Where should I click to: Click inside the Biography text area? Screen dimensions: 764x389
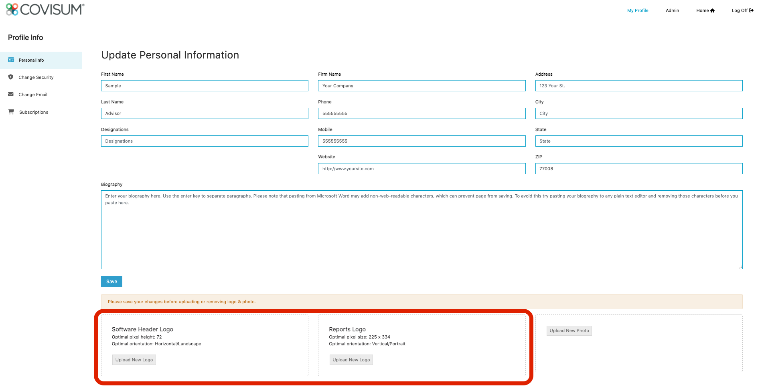click(422, 232)
